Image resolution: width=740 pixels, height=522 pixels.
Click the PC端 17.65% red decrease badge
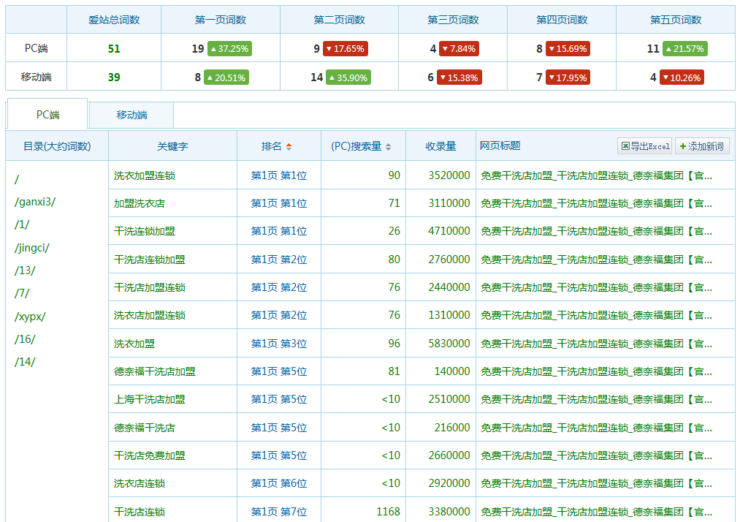(345, 49)
